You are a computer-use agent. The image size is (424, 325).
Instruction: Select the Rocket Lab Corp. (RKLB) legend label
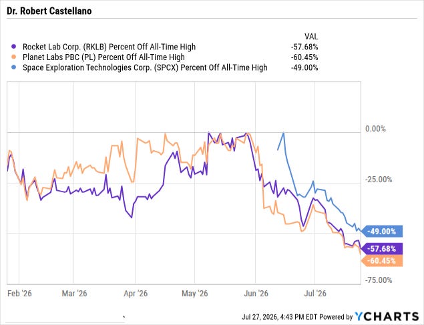pos(109,47)
